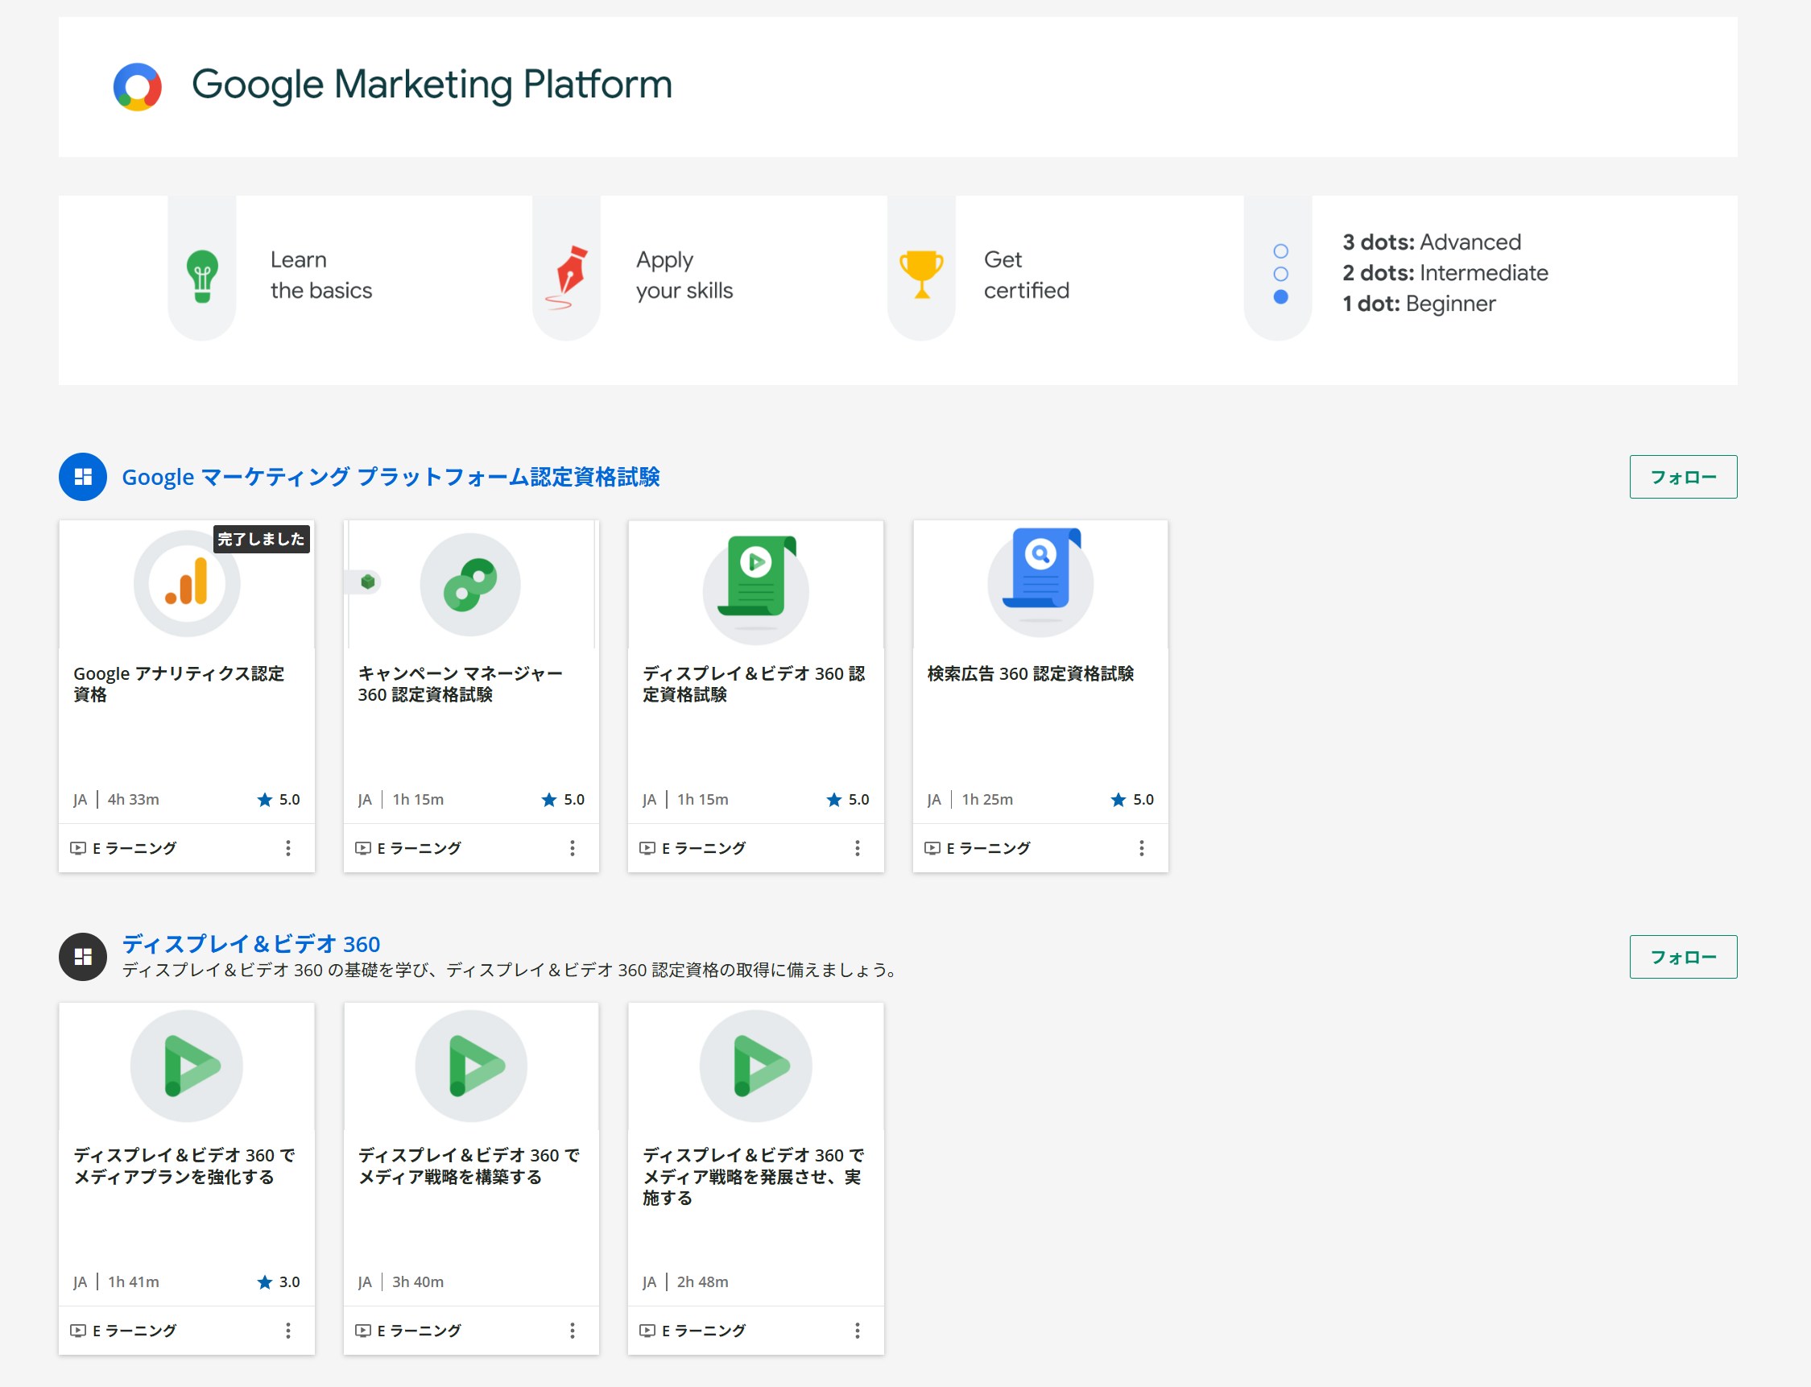Click star rating 5.0 on キャンペーン マネージャー card
This screenshot has height=1387, width=1811.
pyautogui.click(x=563, y=799)
